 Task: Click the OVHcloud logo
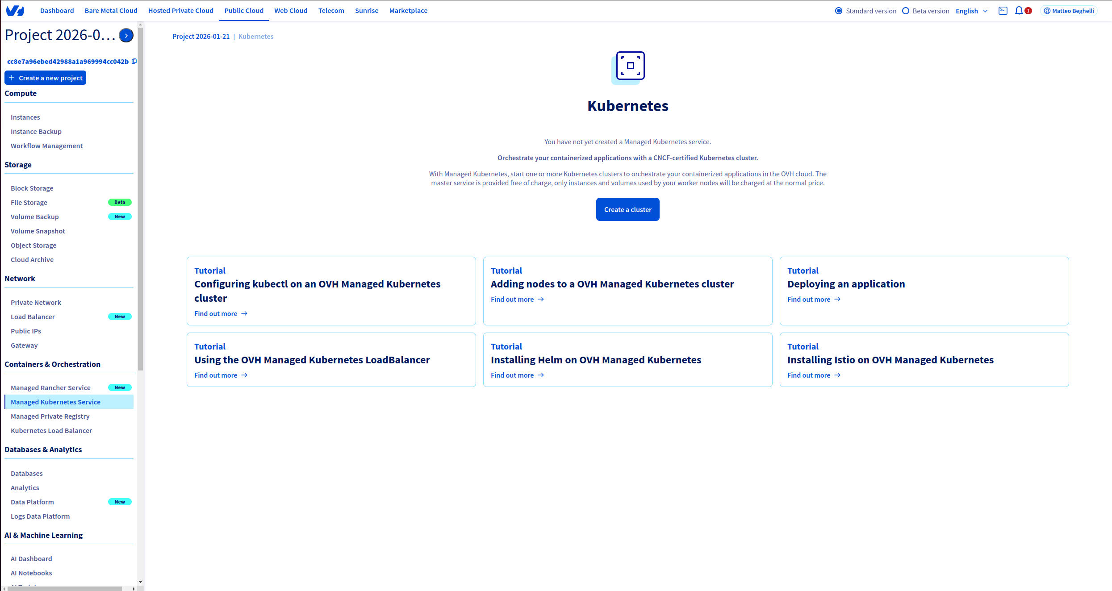[x=15, y=10]
